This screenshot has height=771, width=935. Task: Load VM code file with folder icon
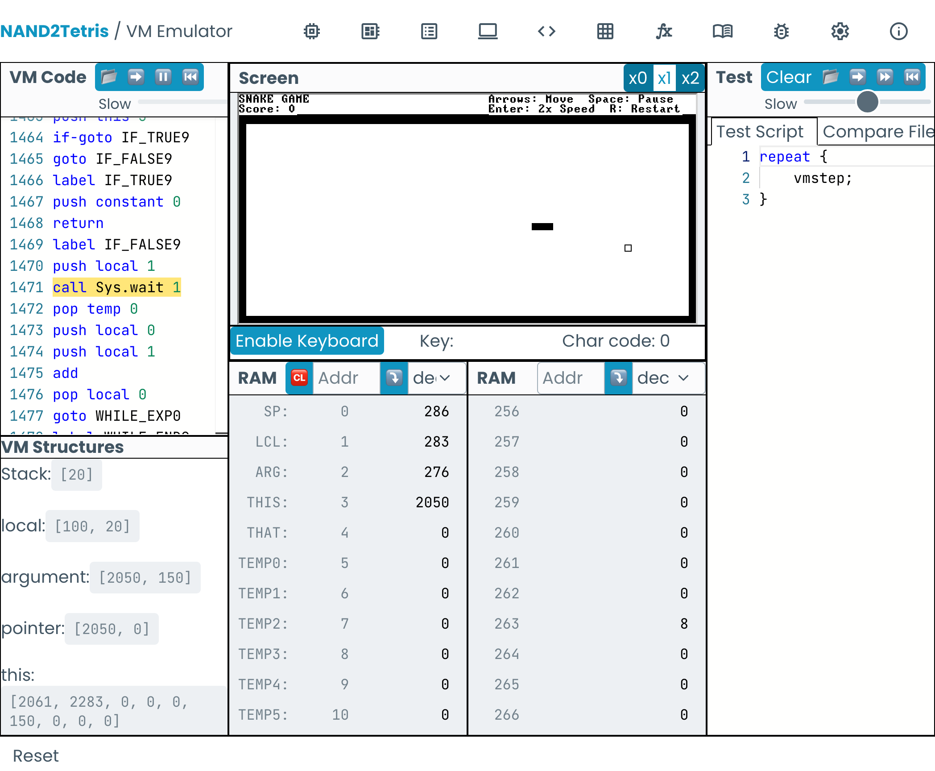pos(109,77)
